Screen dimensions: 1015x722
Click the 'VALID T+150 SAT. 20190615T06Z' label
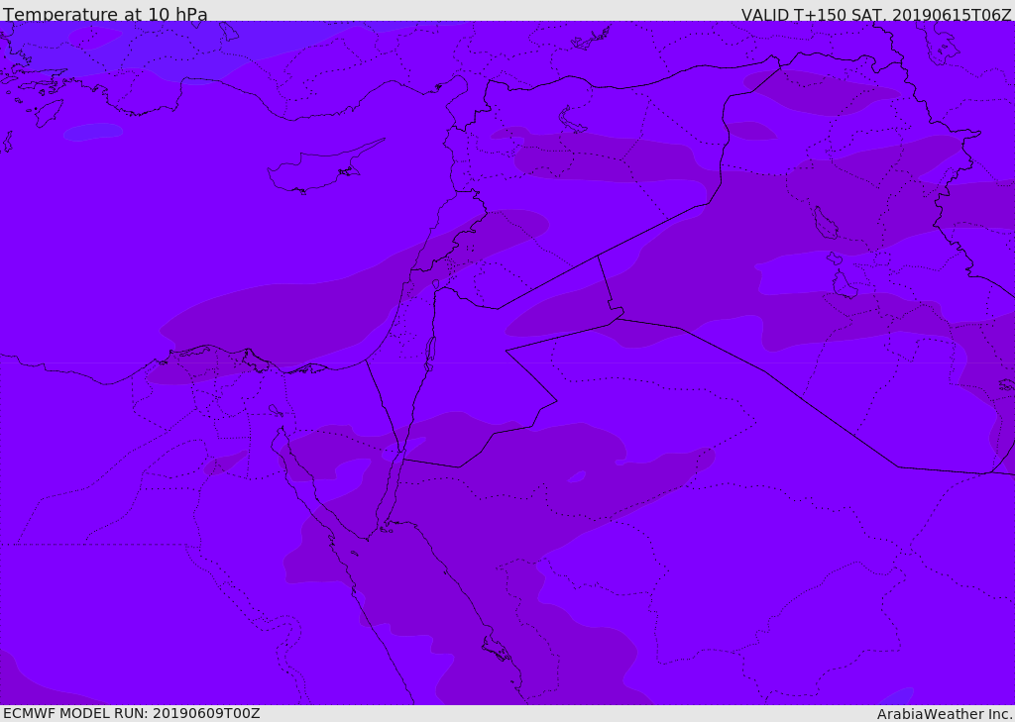click(x=876, y=14)
